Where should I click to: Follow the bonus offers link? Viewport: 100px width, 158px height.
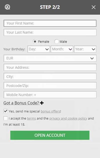click(51, 111)
